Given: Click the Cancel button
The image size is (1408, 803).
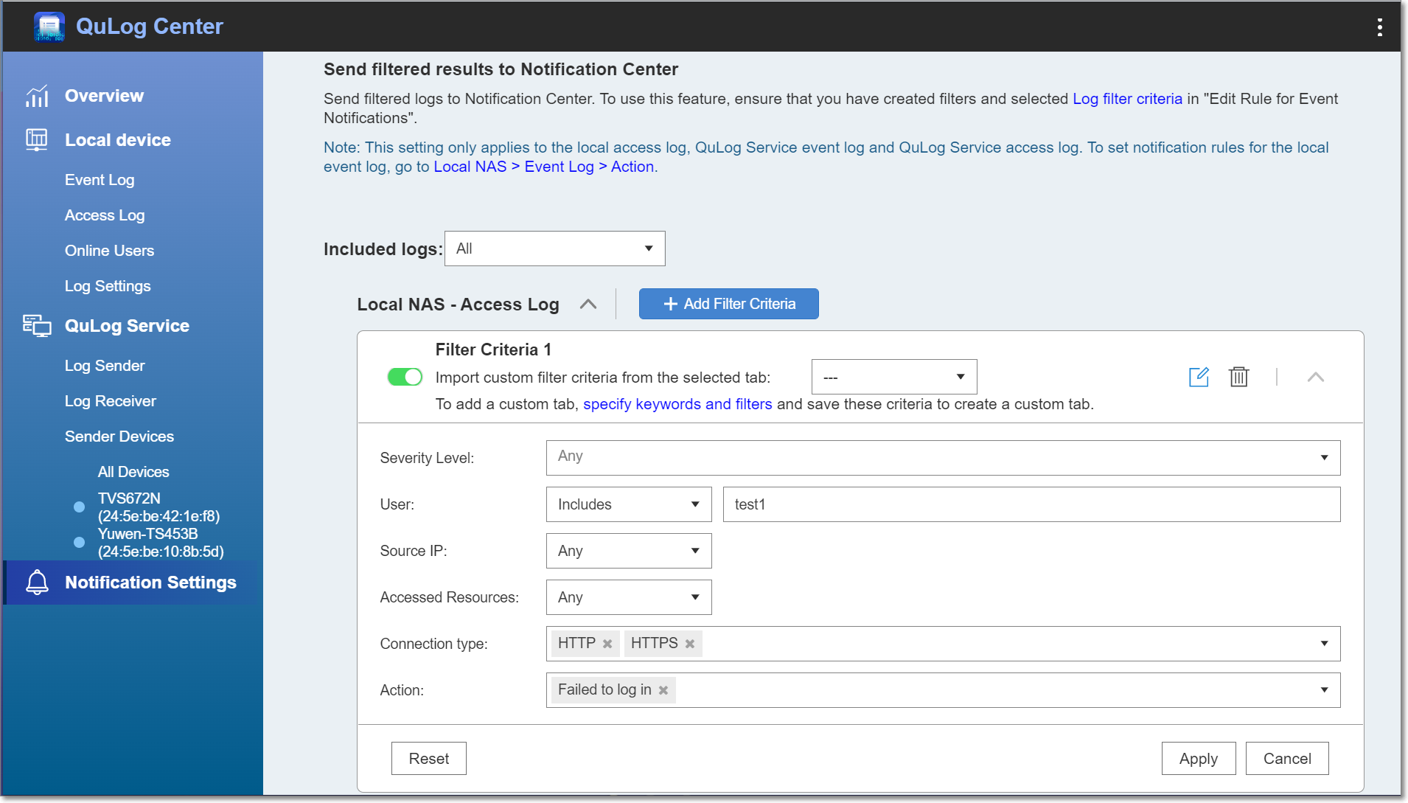Looking at the screenshot, I should [x=1287, y=759].
